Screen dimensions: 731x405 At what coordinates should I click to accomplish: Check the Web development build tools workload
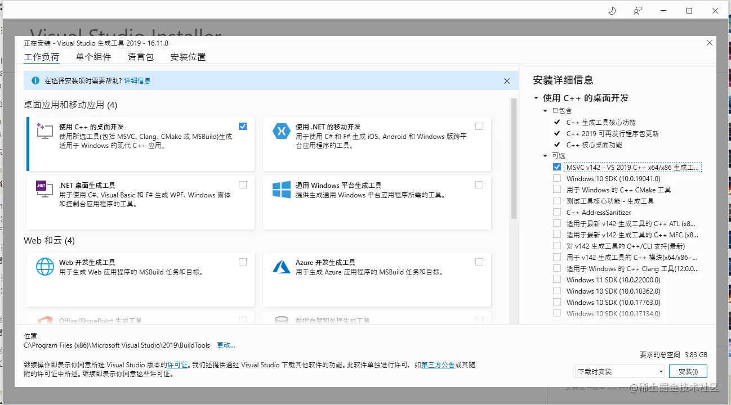[x=243, y=262]
